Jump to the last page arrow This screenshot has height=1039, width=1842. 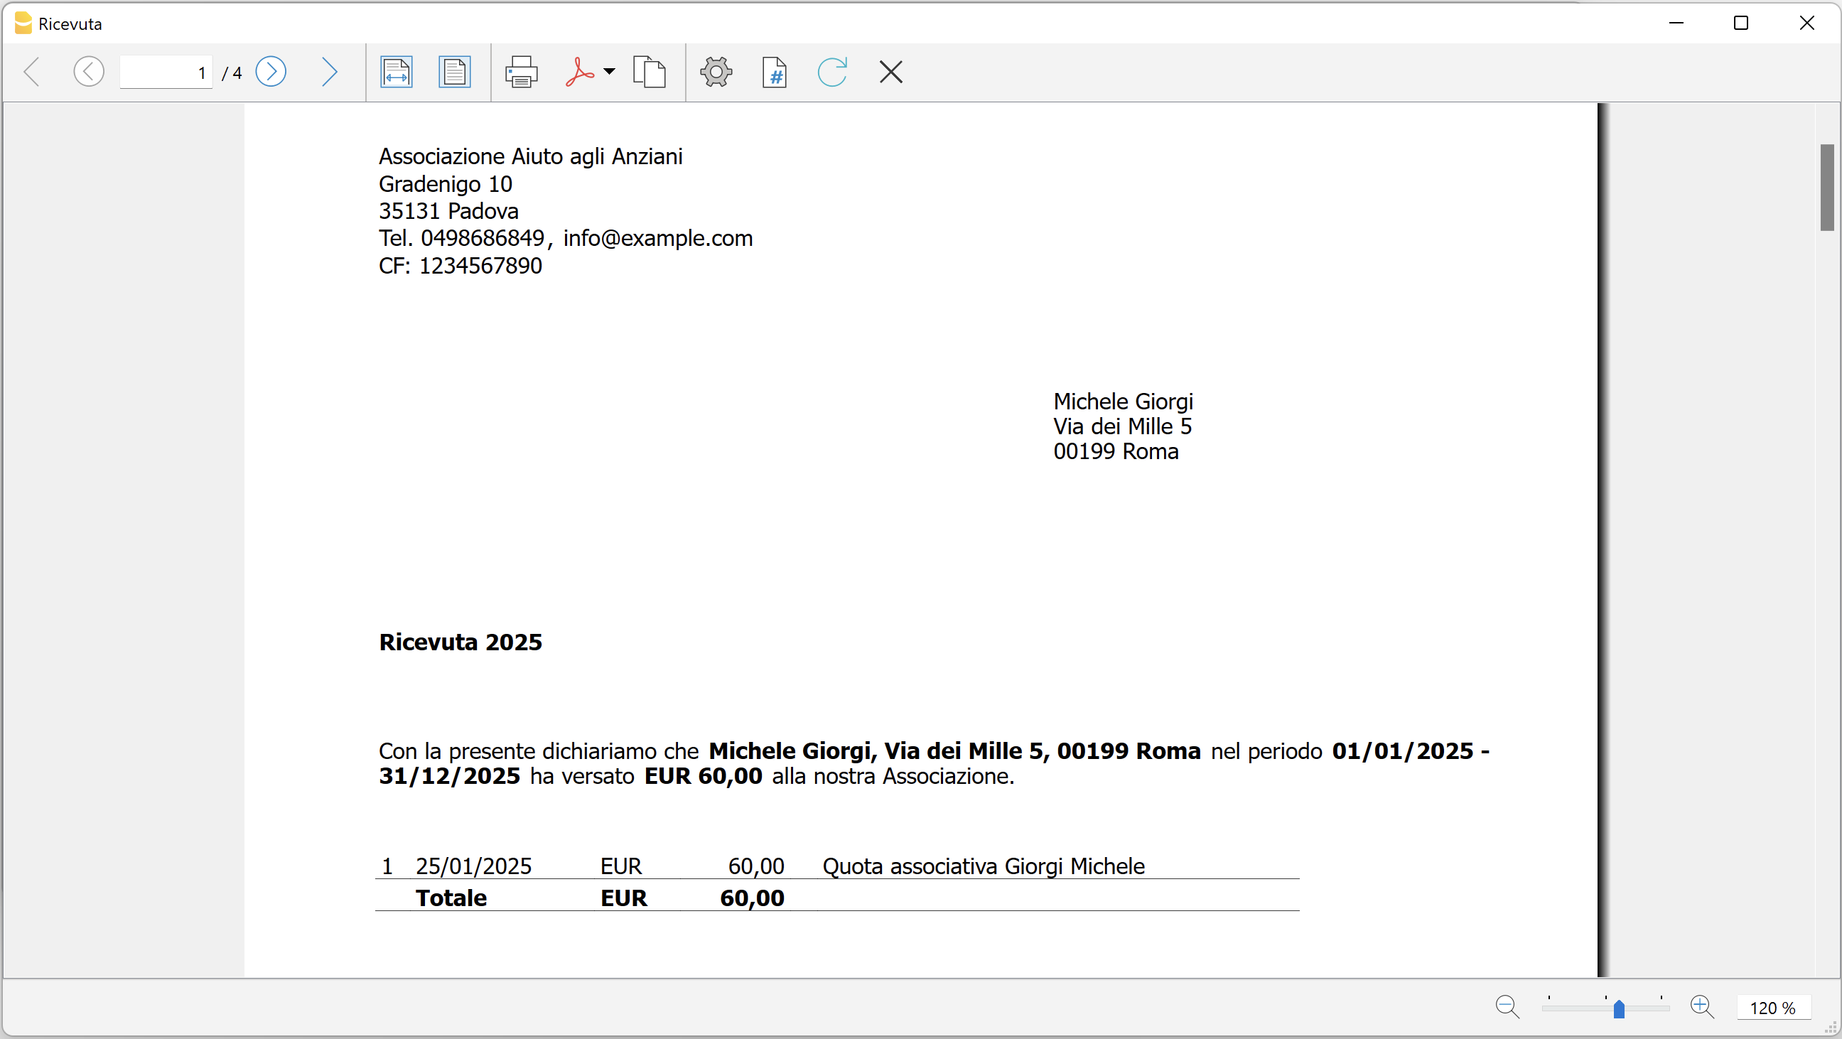pos(329,72)
